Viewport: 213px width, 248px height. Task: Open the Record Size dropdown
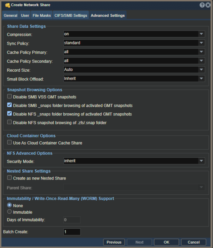134,70
